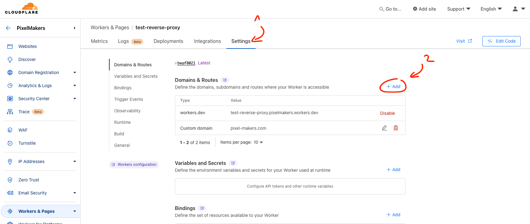Click the Websites sidebar icon
The width and height of the screenshot is (530, 224).
(10, 46)
